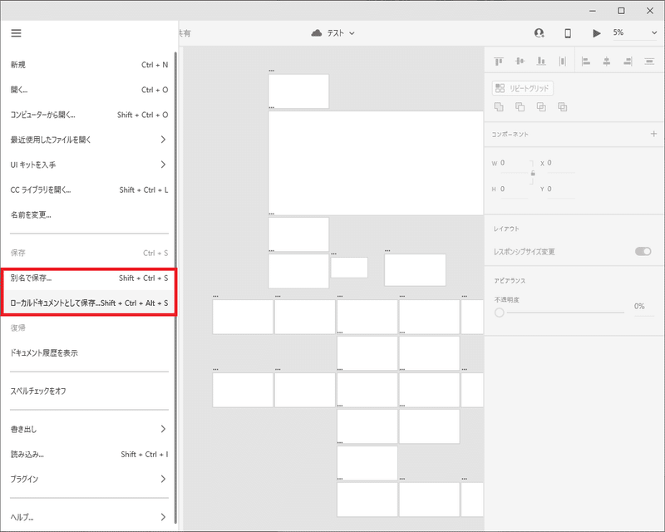The image size is (665, 532).
Task: Click the Y position input field
Action: point(560,190)
